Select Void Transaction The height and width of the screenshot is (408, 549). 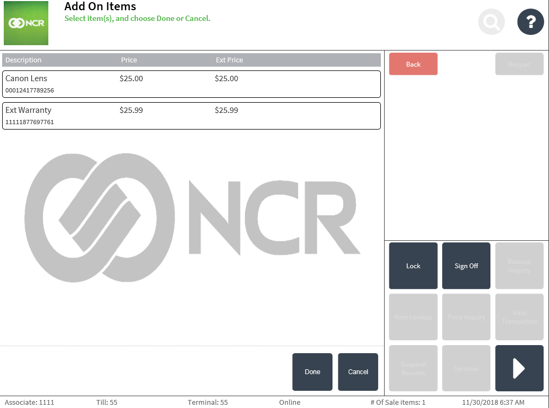[519, 317]
